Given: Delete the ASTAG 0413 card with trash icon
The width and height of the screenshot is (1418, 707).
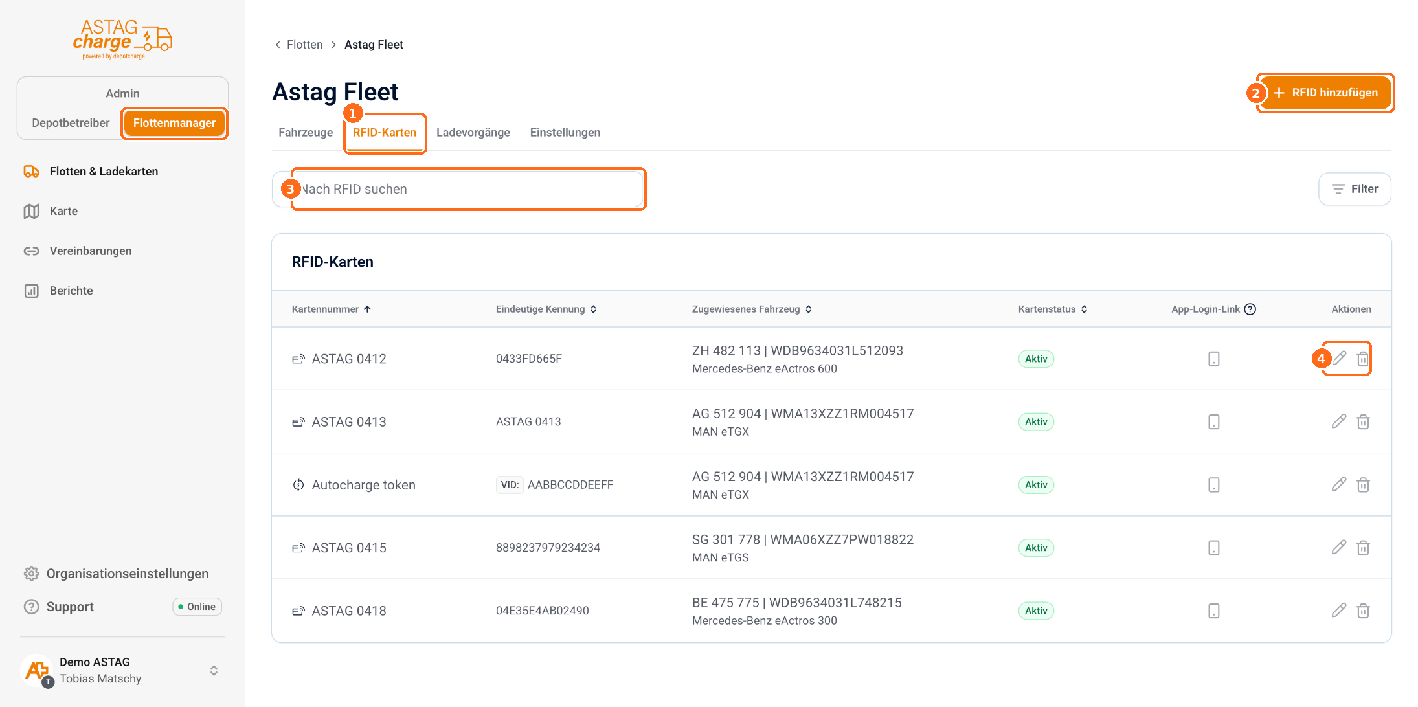Looking at the screenshot, I should pyautogui.click(x=1363, y=421).
